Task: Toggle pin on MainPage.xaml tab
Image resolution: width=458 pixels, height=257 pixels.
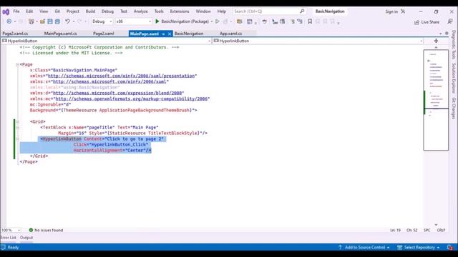Action: pyautogui.click(x=163, y=34)
